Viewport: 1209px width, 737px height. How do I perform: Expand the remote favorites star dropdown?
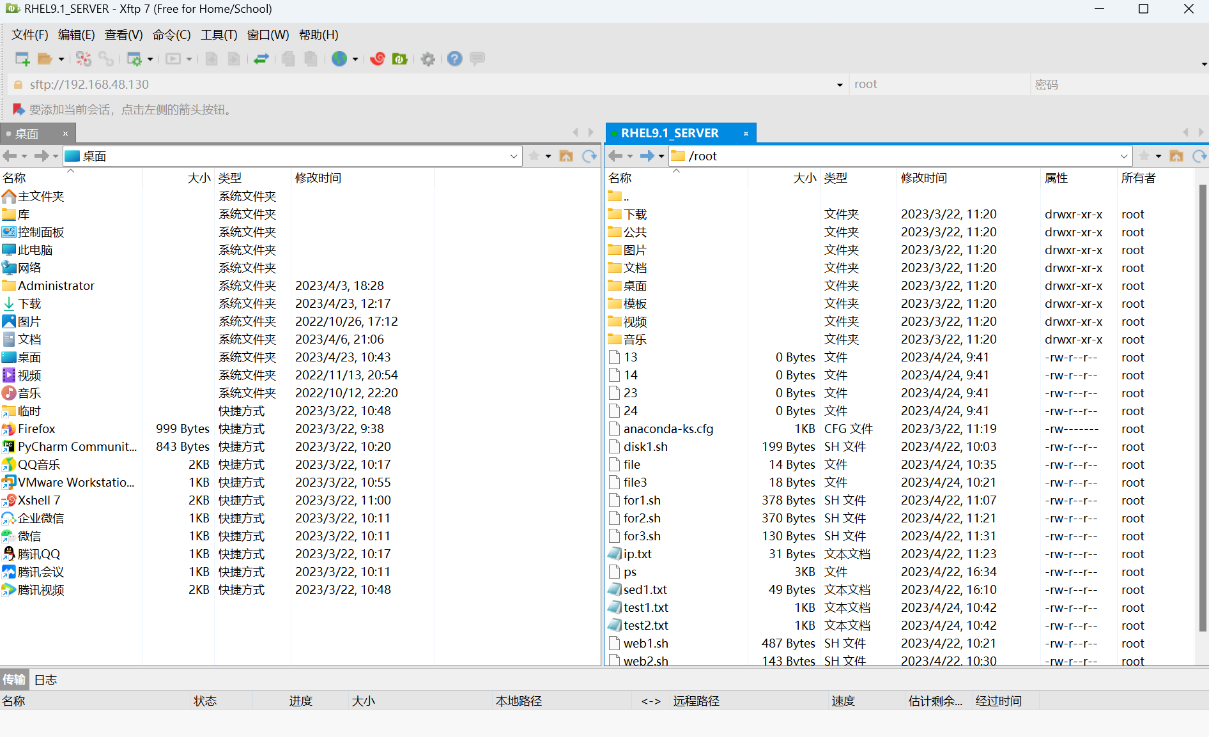point(1159,156)
